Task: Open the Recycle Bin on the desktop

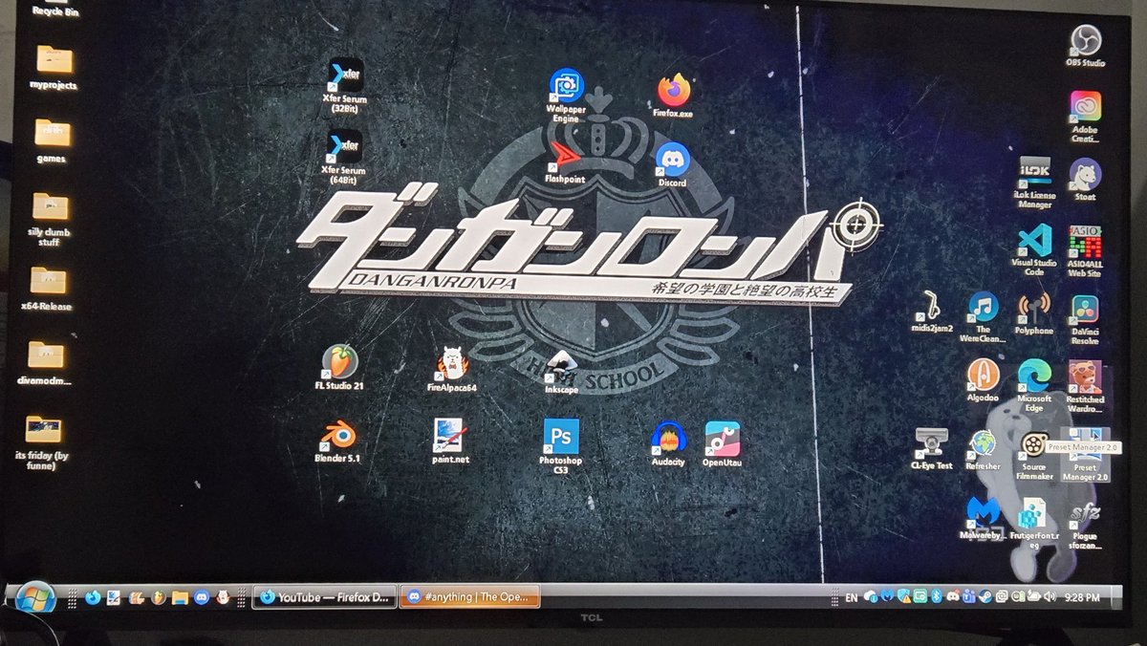Action: (54, 9)
